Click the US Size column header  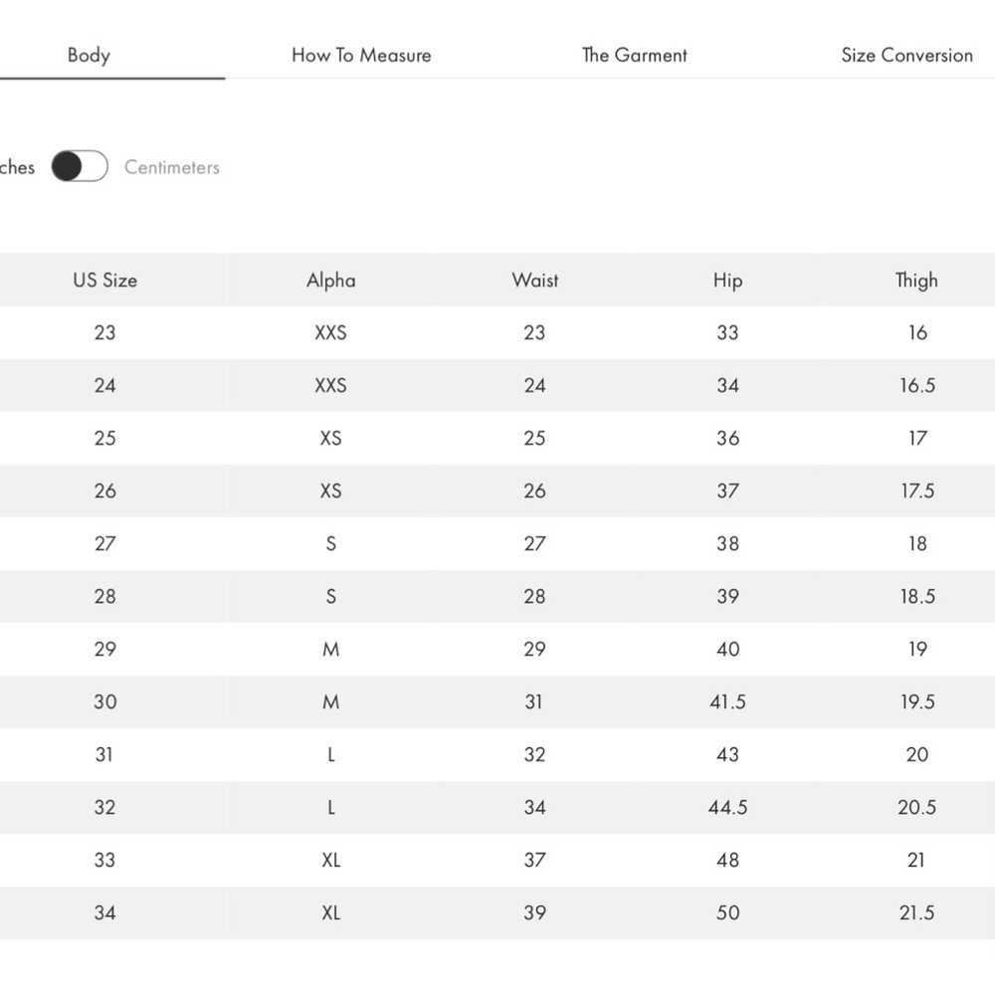104,280
